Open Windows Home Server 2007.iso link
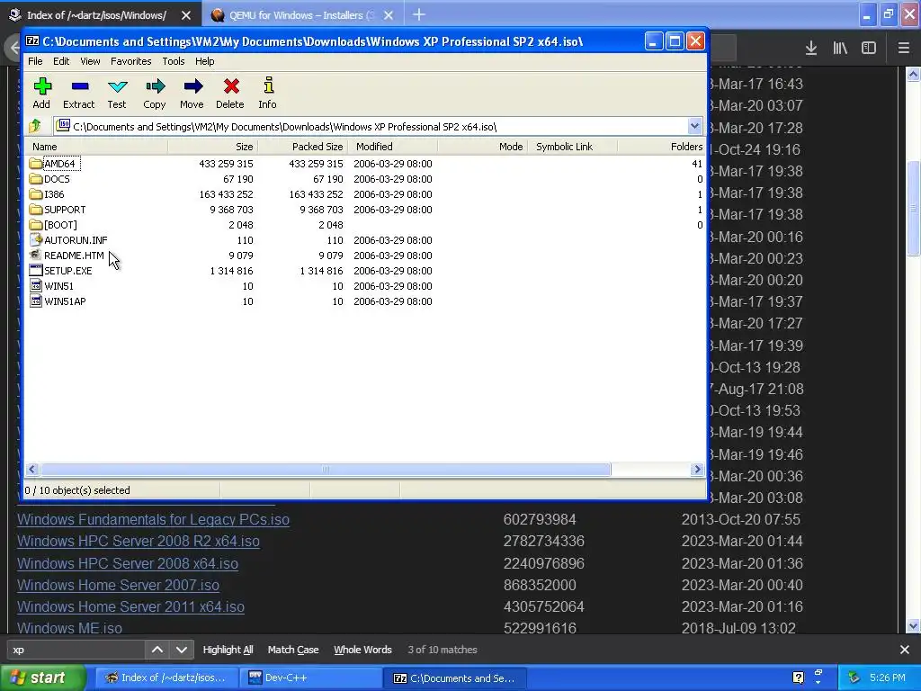 [118, 585]
